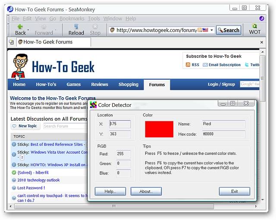
Task: Open the Shopping site section
Action: click(129, 84)
